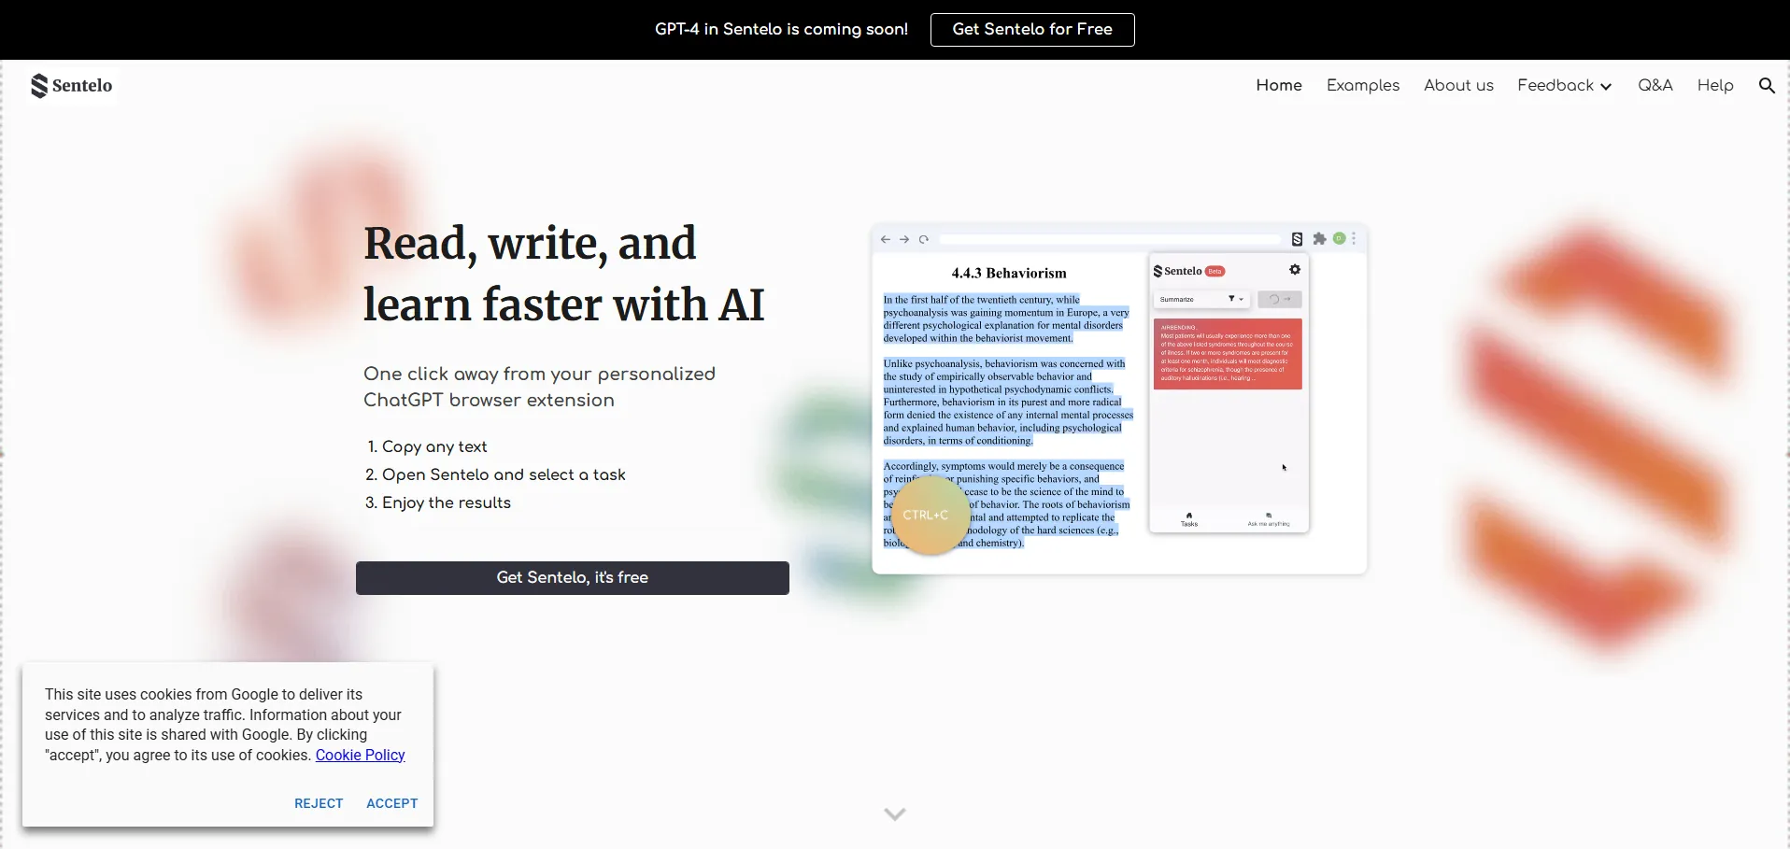Click the back arrow in demo browser
1790x849 pixels.
886,240
